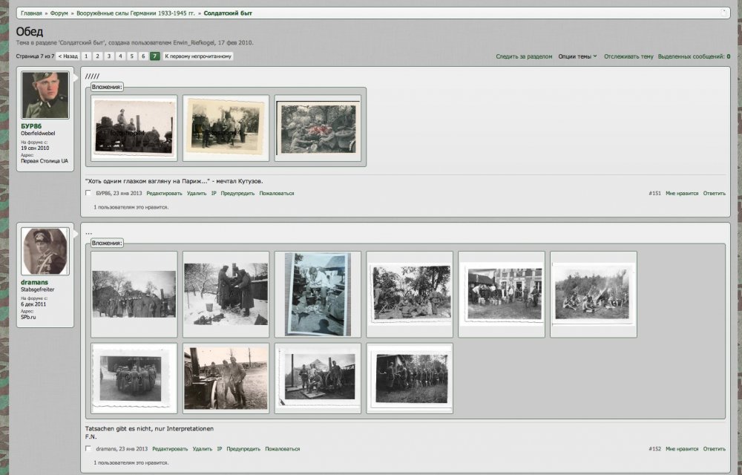This screenshot has height=475, width=742.
Task: Open third attachment thumbnail in БУР86's post
Action: coord(318,128)
